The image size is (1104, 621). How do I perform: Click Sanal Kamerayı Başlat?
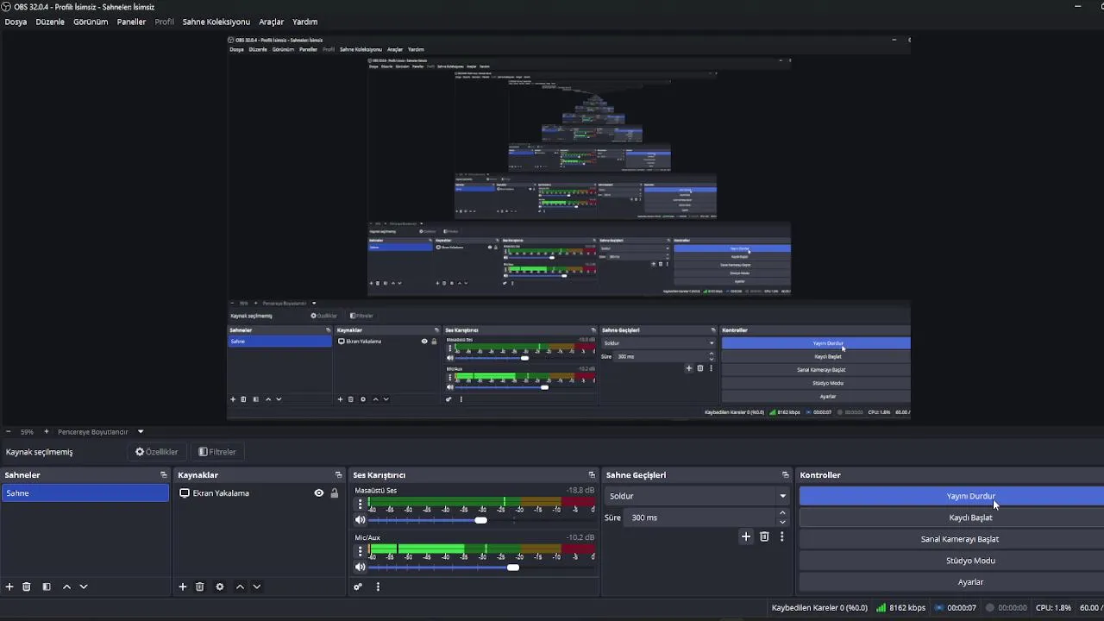coord(951,539)
